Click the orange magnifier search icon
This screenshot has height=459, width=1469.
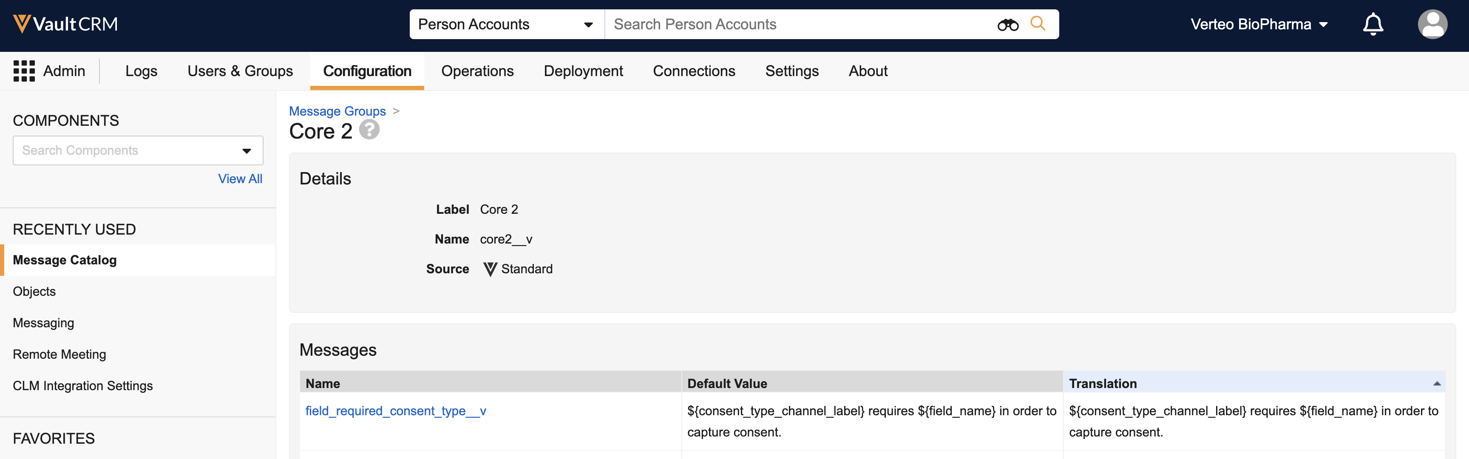(x=1038, y=24)
